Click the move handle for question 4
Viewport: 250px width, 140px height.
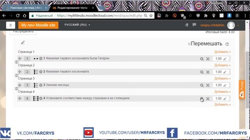click(20, 98)
